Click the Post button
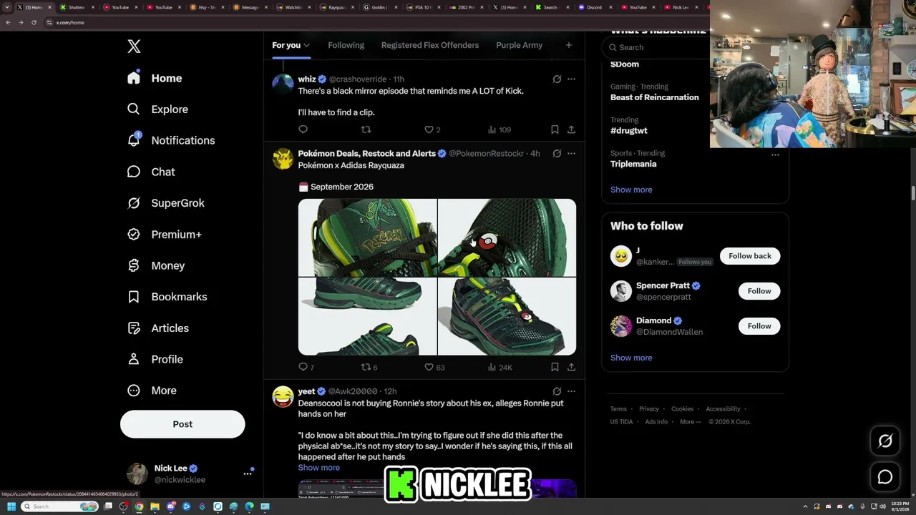 pos(182,424)
